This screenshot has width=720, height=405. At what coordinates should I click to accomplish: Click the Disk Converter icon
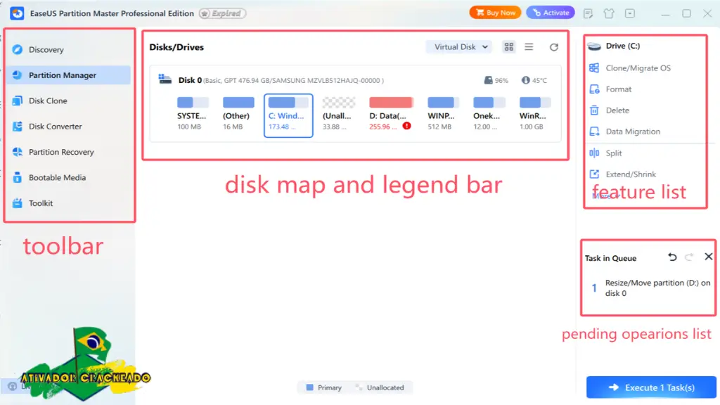18,127
